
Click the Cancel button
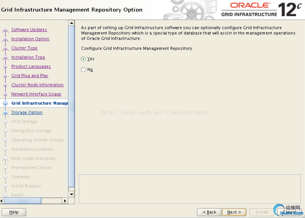click(x=289, y=212)
